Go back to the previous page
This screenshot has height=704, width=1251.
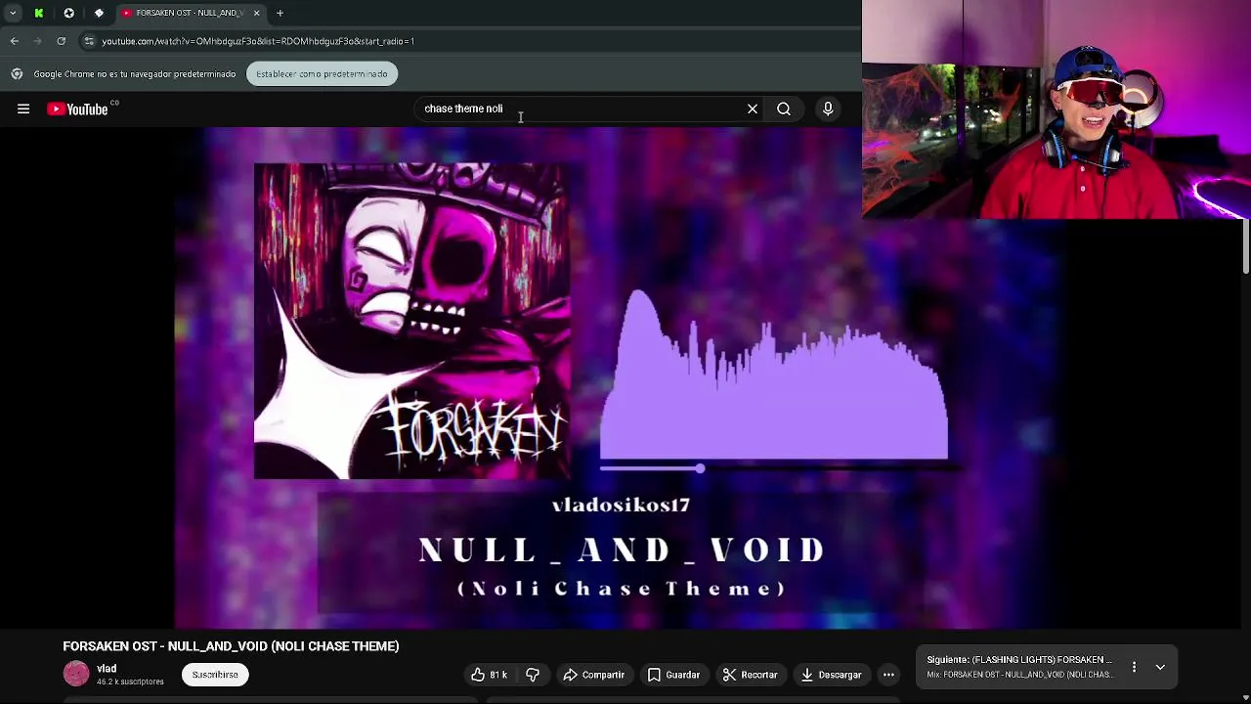point(15,41)
